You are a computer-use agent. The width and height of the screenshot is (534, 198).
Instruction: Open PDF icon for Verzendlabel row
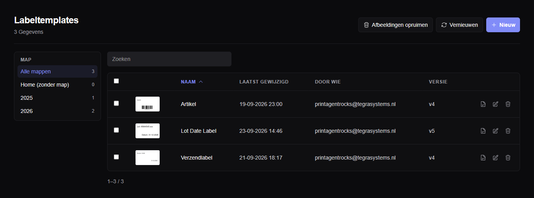(483, 158)
